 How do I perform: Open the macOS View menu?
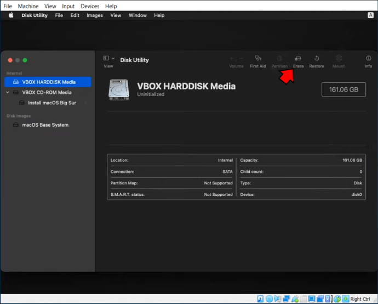(116, 15)
